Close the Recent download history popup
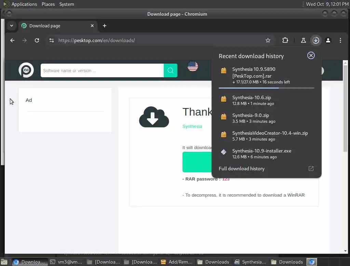 (x=311, y=56)
